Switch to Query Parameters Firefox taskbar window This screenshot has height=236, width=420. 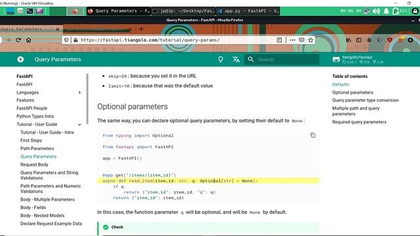[119, 11]
